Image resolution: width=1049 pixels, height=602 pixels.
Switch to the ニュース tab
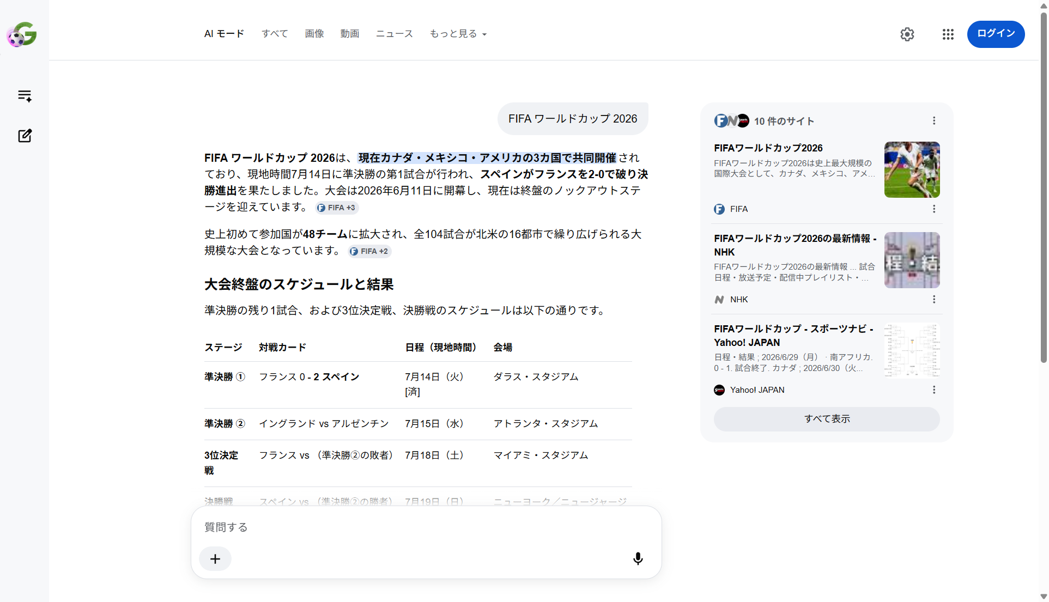395,34
